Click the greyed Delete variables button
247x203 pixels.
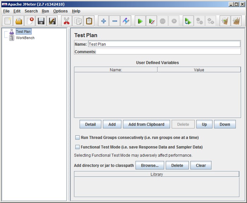tap(183, 124)
